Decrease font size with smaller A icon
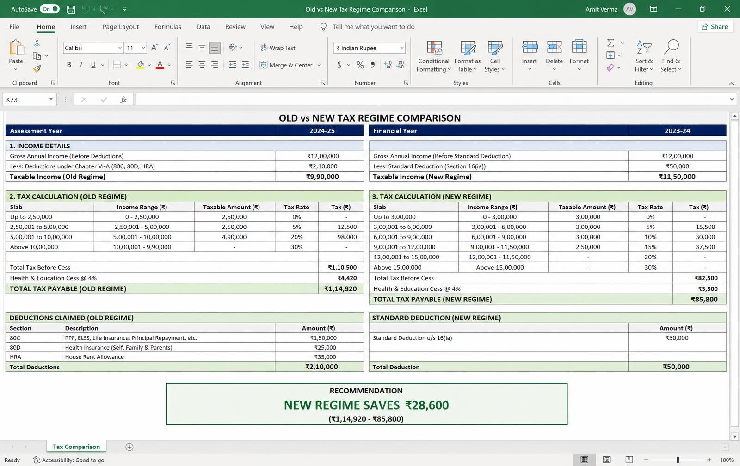The height and width of the screenshot is (466, 740). point(167,48)
